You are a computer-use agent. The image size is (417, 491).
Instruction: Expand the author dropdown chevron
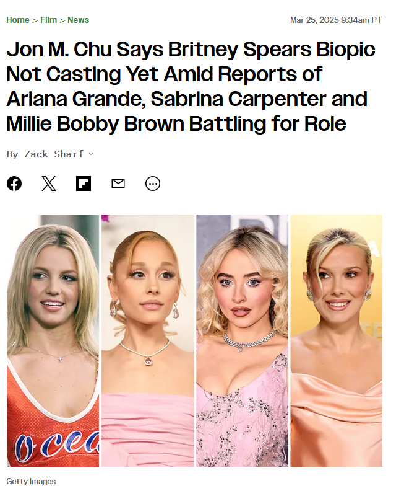pos(91,154)
